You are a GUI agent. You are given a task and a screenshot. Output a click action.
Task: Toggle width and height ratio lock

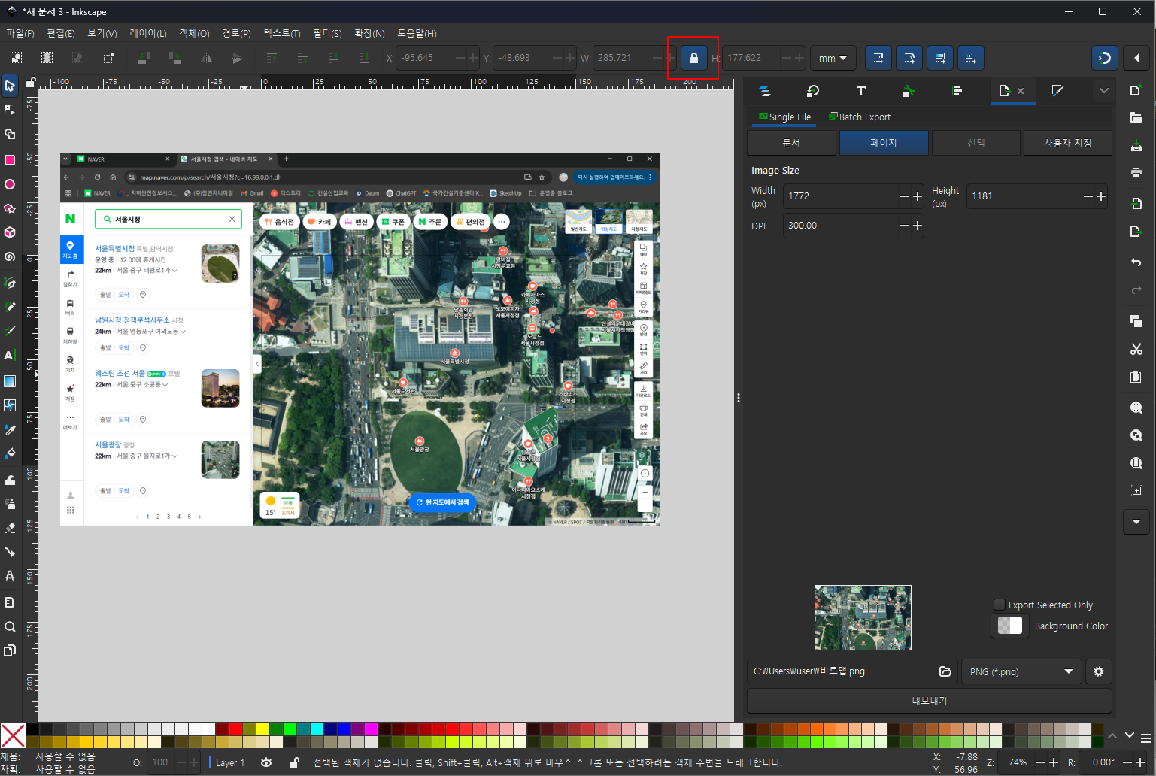point(693,58)
